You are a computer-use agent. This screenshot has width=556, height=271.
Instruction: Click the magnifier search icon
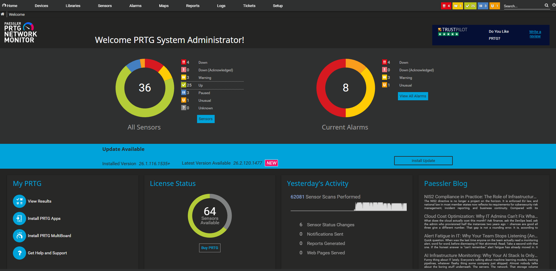pos(547,5)
